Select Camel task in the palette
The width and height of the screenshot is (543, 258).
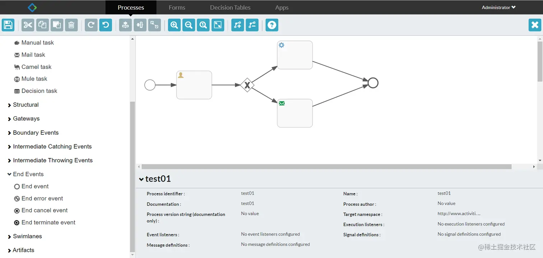pos(33,67)
